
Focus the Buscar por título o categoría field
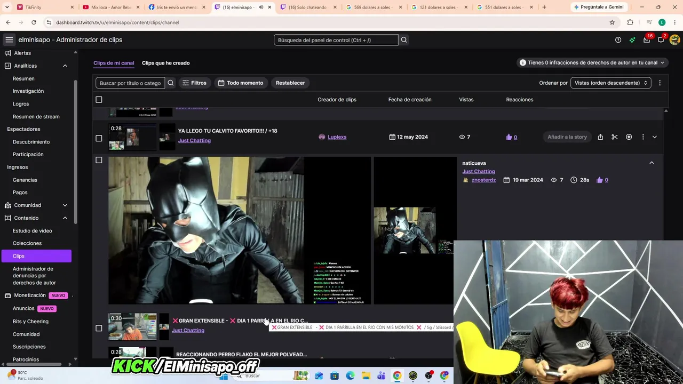tap(130, 83)
